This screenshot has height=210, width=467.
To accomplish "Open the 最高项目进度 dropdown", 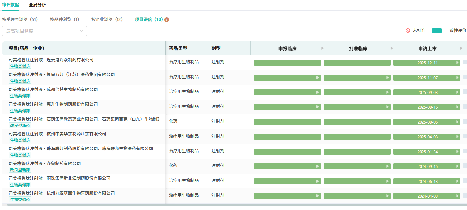I will pyautogui.click(x=45, y=31).
